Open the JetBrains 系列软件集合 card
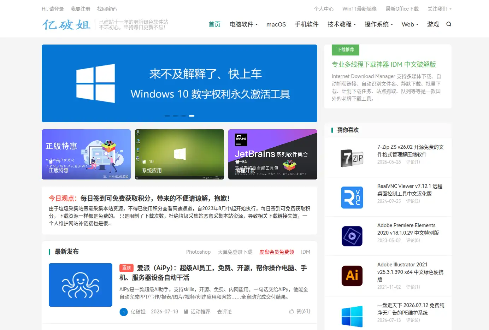The height and width of the screenshot is (330, 489). (x=273, y=154)
